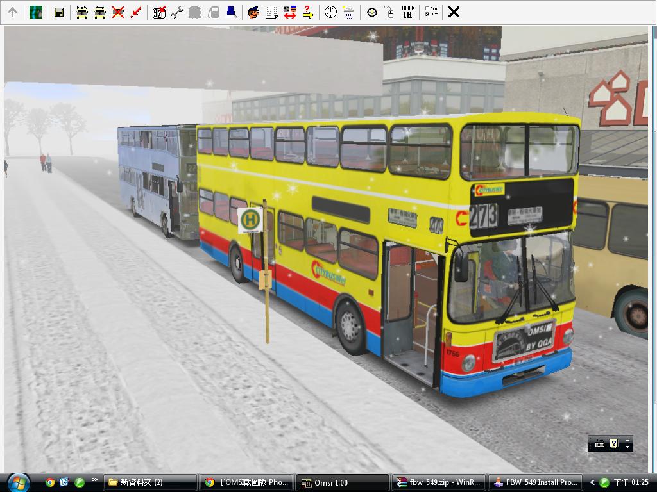This screenshot has width=657, height=492.
Task: Click the question mark with yellow arrow
Action: click(308, 12)
